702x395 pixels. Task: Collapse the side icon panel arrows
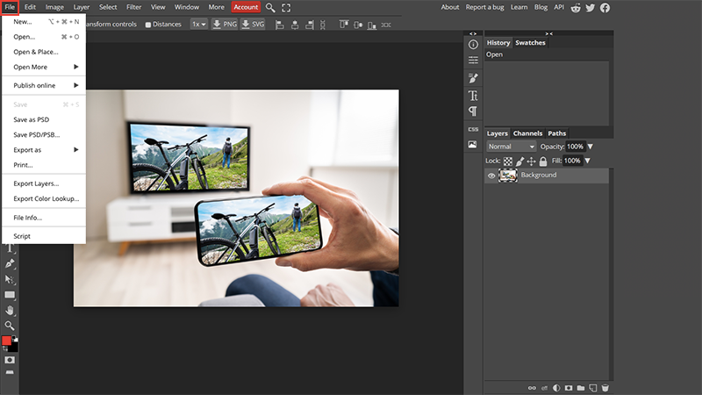(x=473, y=33)
